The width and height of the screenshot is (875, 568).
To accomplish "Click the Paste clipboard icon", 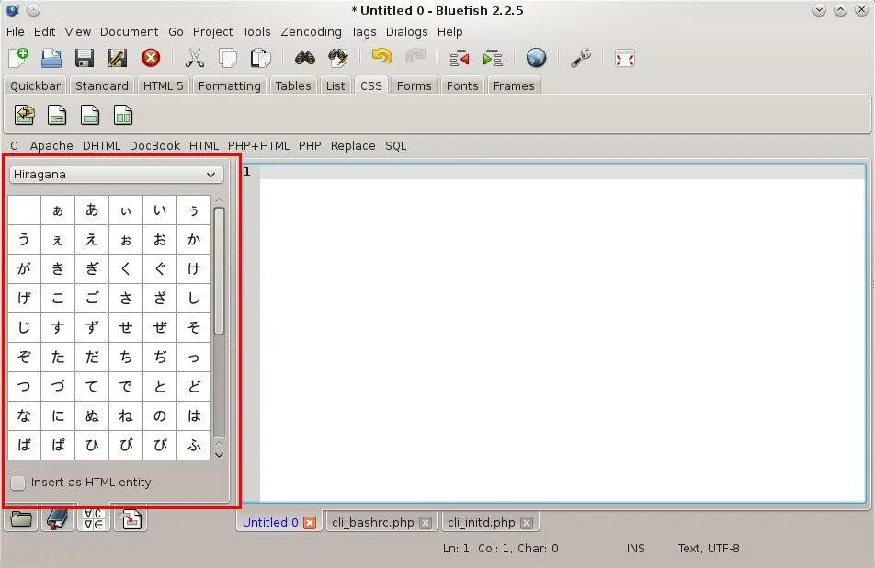I will (260, 58).
